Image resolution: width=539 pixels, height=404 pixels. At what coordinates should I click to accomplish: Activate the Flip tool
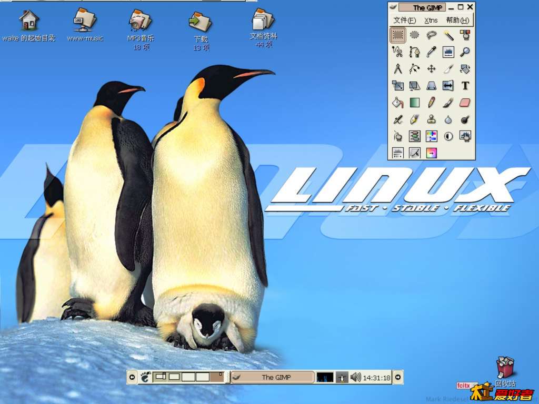coord(448,86)
